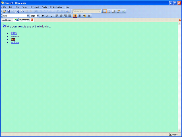Click the word memo in the list

(15, 36)
